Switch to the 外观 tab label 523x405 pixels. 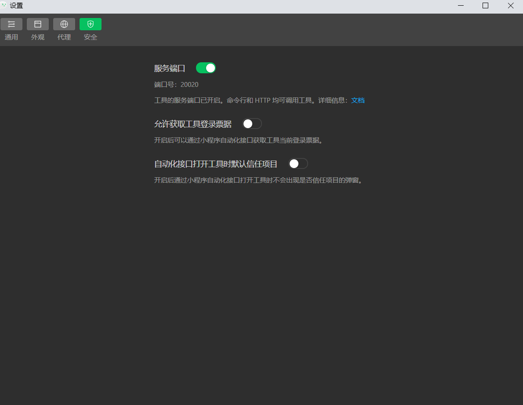coord(38,37)
